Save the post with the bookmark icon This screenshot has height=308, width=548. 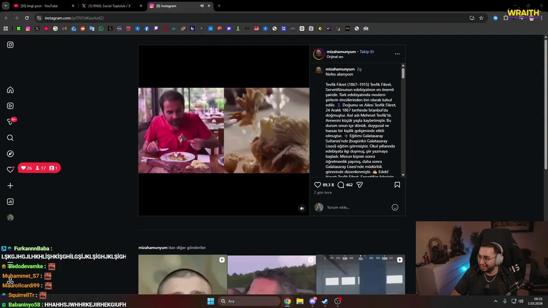pyautogui.click(x=397, y=185)
